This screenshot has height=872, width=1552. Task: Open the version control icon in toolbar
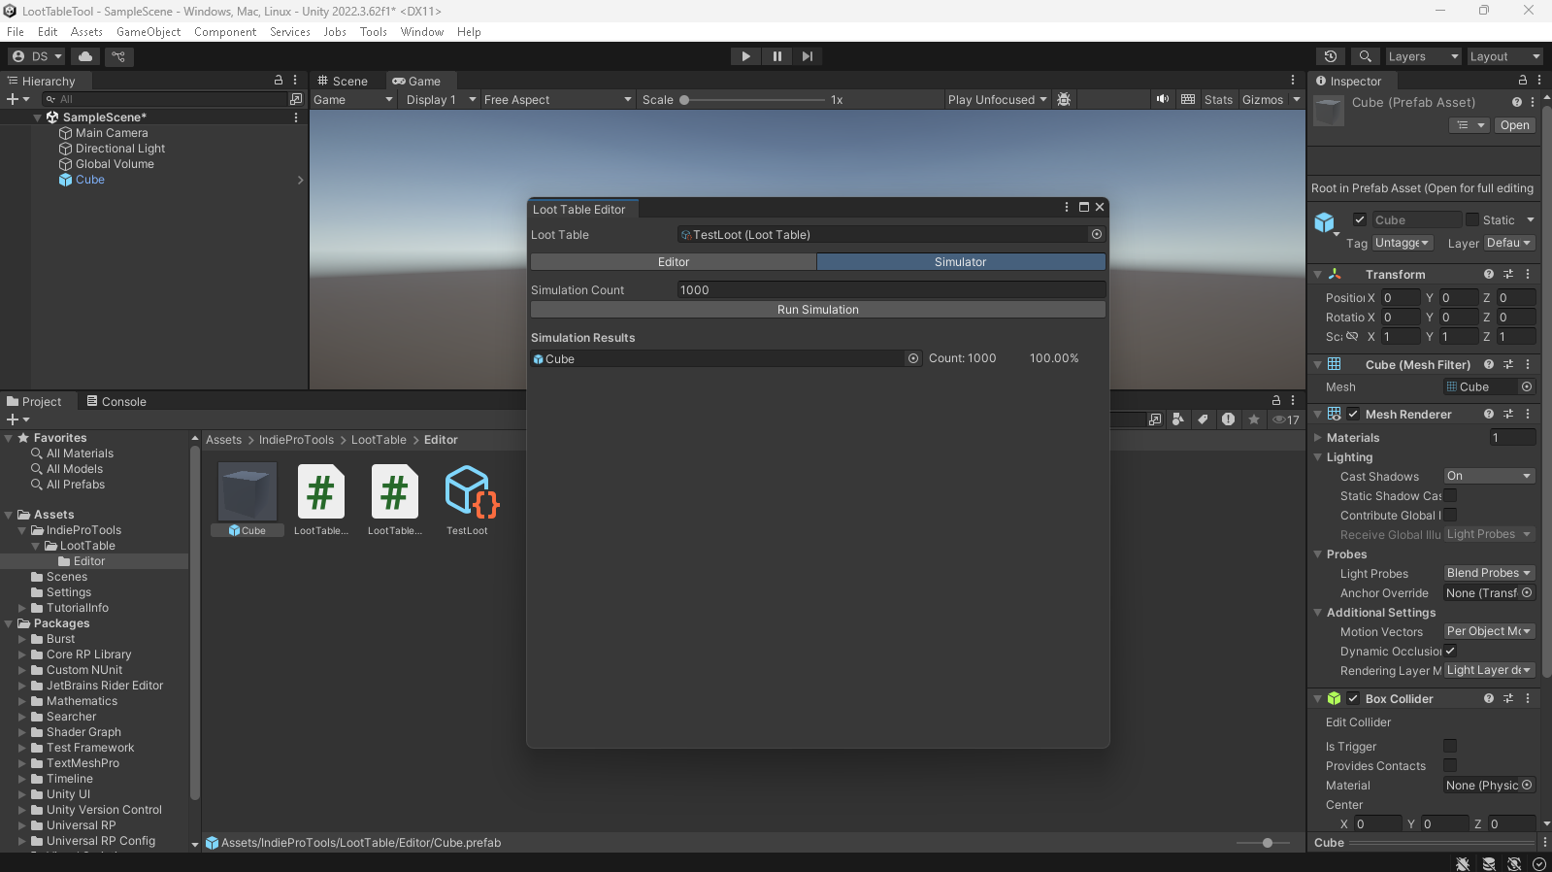coord(118,56)
